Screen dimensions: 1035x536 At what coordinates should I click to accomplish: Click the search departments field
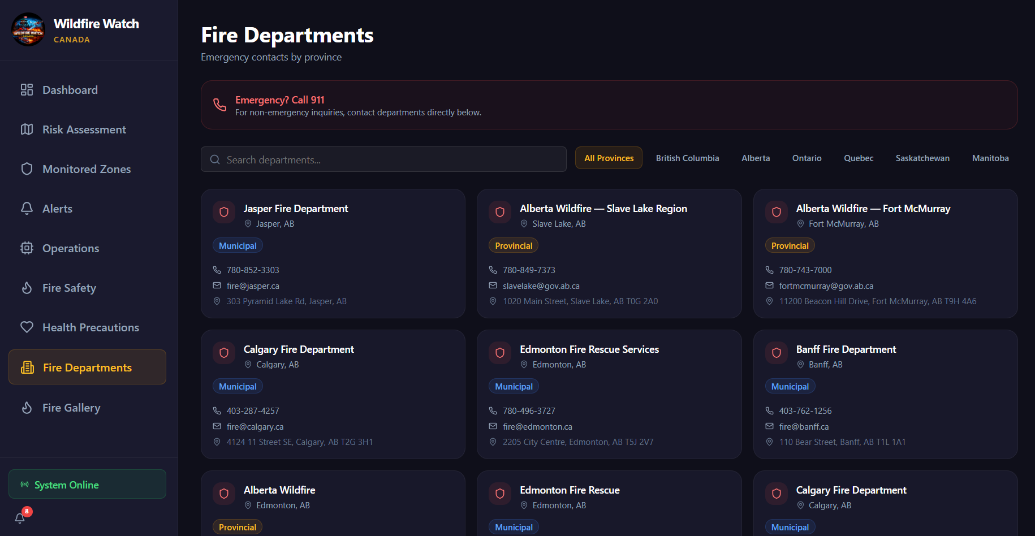click(x=383, y=159)
